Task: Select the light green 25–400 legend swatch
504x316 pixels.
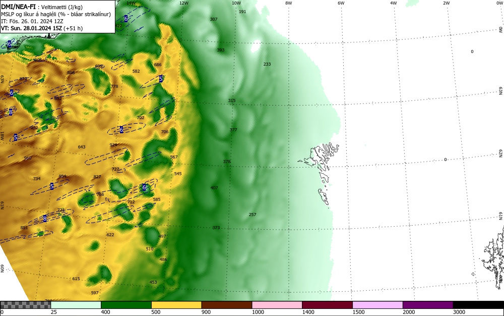Action: tap(76, 305)
